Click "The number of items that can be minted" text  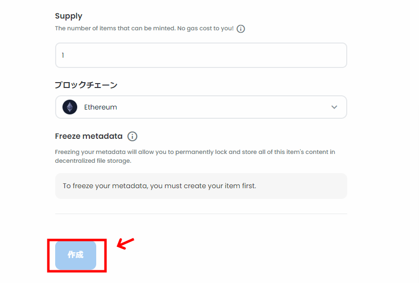pos(115,28)
